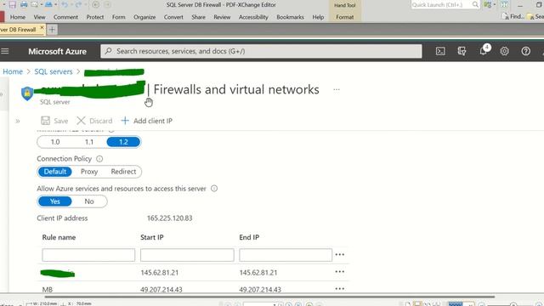The image size is (544, 306).
Task: Open Directories and subscriptions filter icon
Action: [462, 51]
